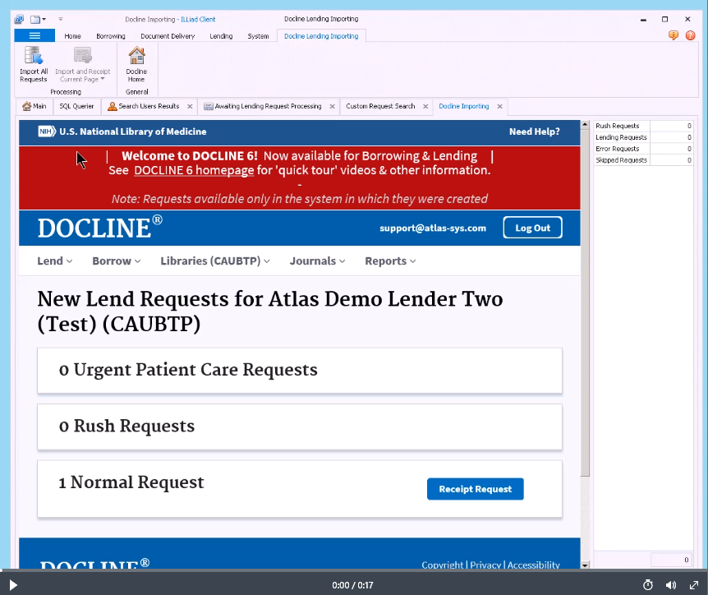Screen dimensions: 708x595
Task: Click the Log Out button
Action: coord(533,228)
